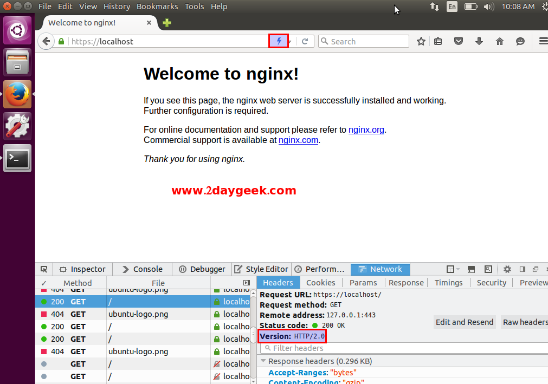
Task: Sort requests by File column header
Action: [x=158, y=283]
